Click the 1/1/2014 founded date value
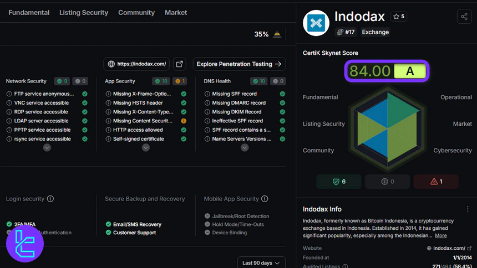 click(x=463, y=257)
